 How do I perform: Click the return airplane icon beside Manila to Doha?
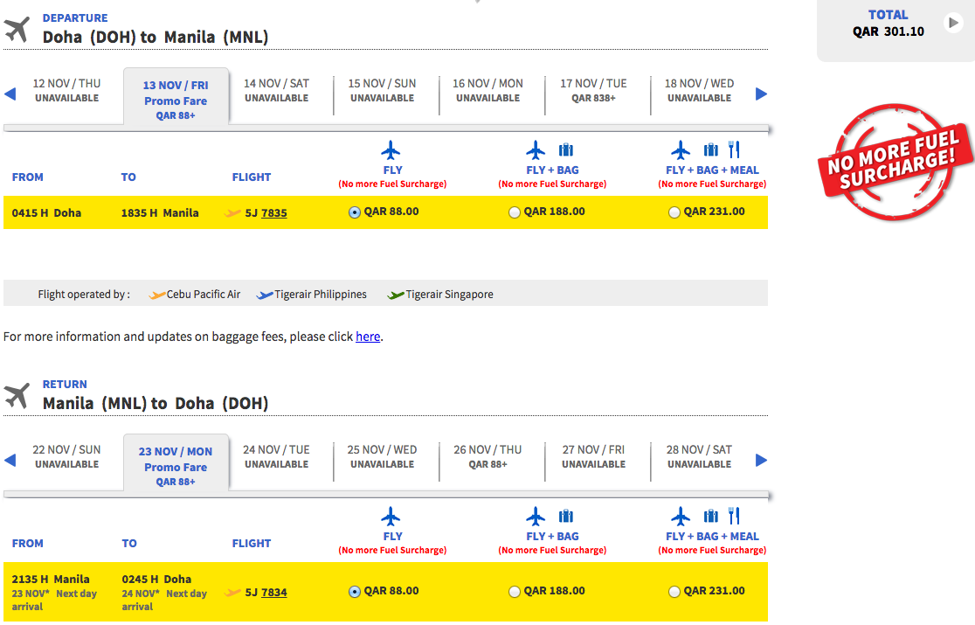(x=17, y=395)
